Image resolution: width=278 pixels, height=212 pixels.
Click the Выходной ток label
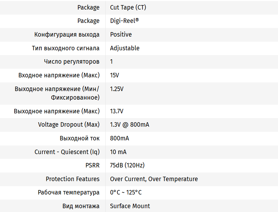pos(80,138)
